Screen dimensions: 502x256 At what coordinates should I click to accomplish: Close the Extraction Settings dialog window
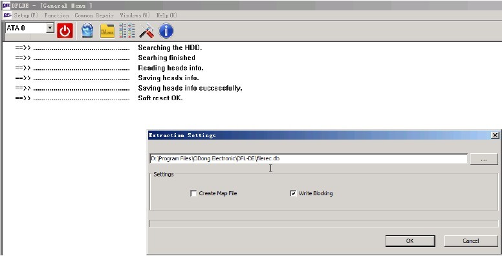495,135
